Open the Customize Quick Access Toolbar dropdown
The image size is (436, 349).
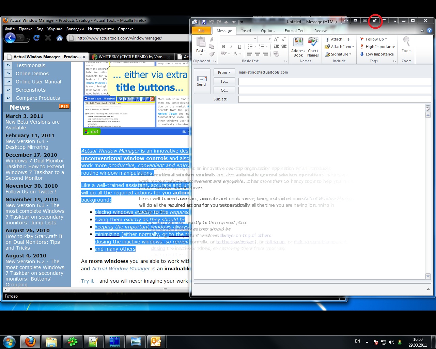click(241, 22)
